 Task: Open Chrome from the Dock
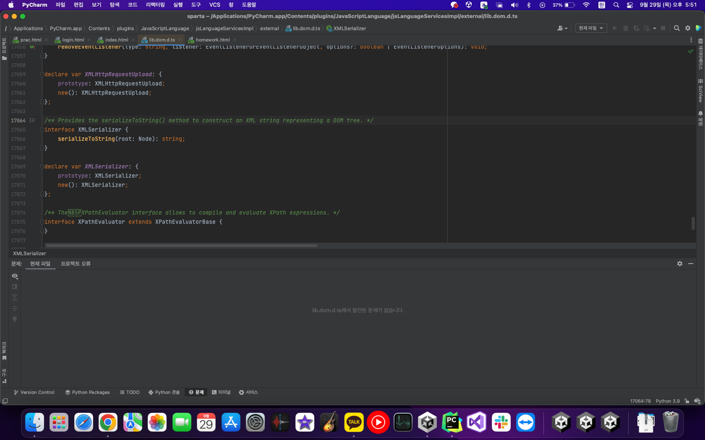[x=108, y=422]
